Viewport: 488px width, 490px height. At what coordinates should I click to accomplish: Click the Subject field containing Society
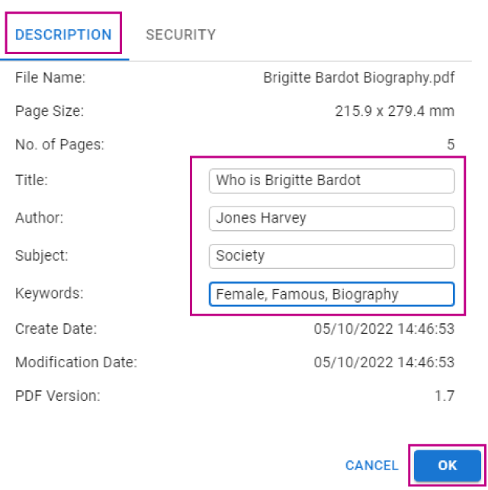coord(331,256)
